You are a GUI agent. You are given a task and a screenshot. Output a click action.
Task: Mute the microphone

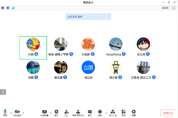pos(5,112)
